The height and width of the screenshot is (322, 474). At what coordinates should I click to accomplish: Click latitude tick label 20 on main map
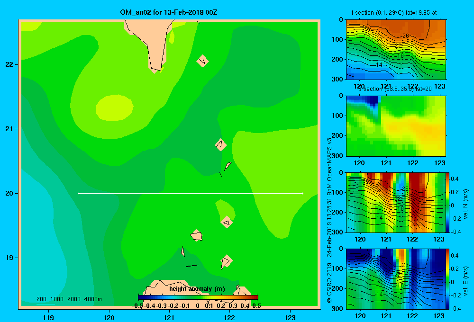pyautogui.click(x=9, y=193)
